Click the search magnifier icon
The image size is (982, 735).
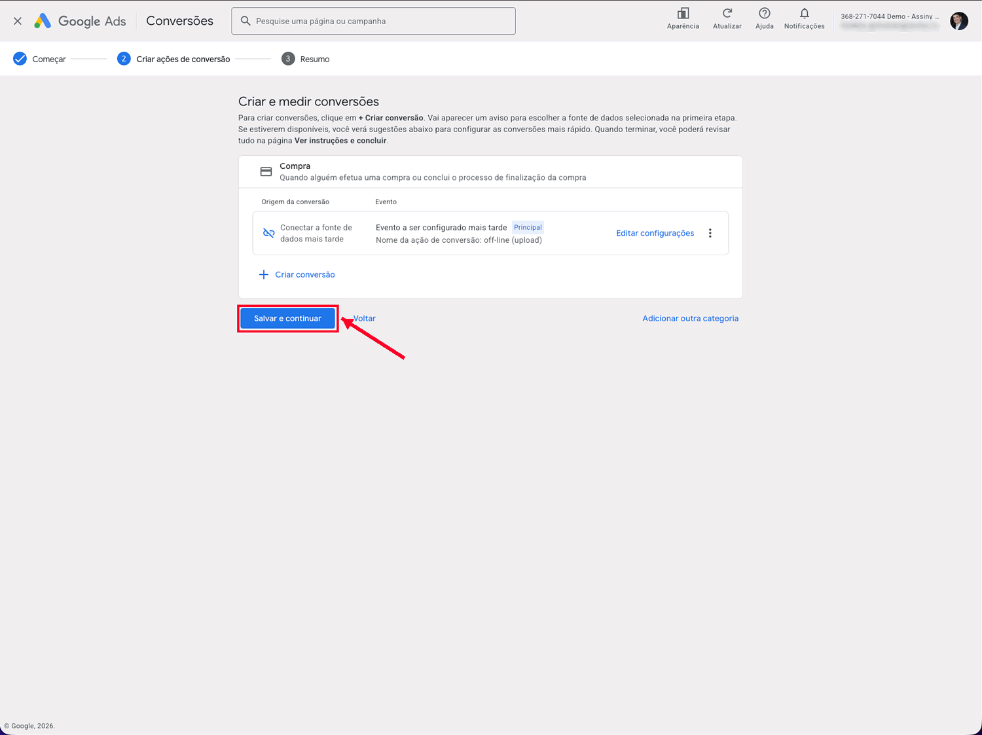tap(245, 21)
